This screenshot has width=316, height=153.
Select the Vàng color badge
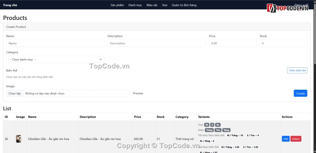pos(226,130)
